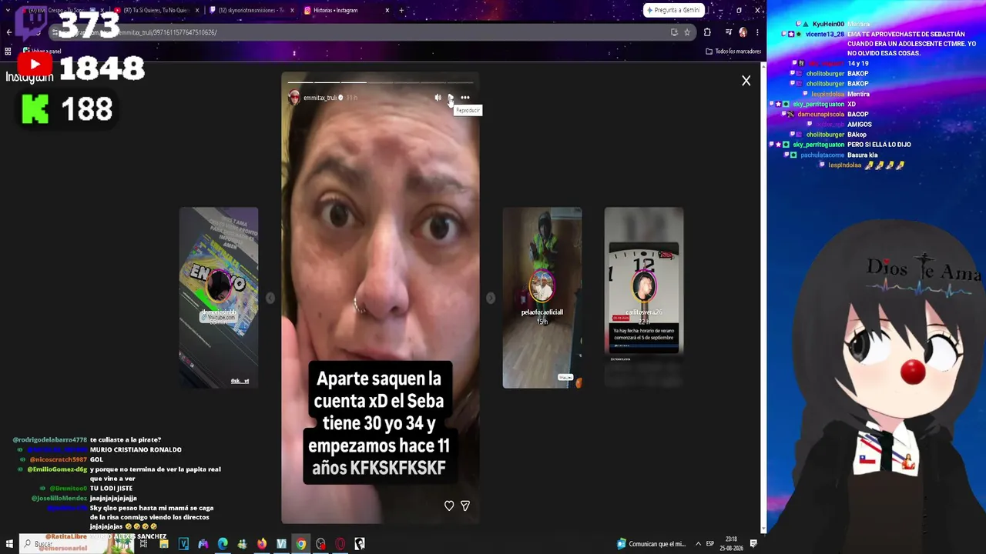The height and width of the screenshot is (554, 986).
Task: Click the first story progress segment
Action: (x=300, y=82)
